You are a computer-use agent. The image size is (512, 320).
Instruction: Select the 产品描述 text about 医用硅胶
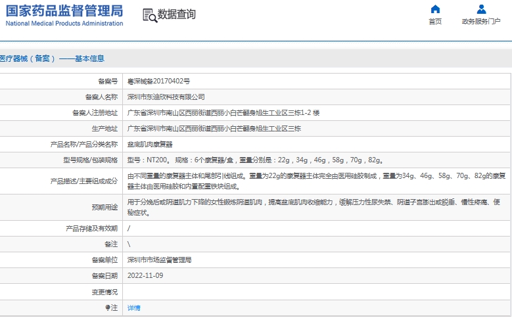pos(316,181)
